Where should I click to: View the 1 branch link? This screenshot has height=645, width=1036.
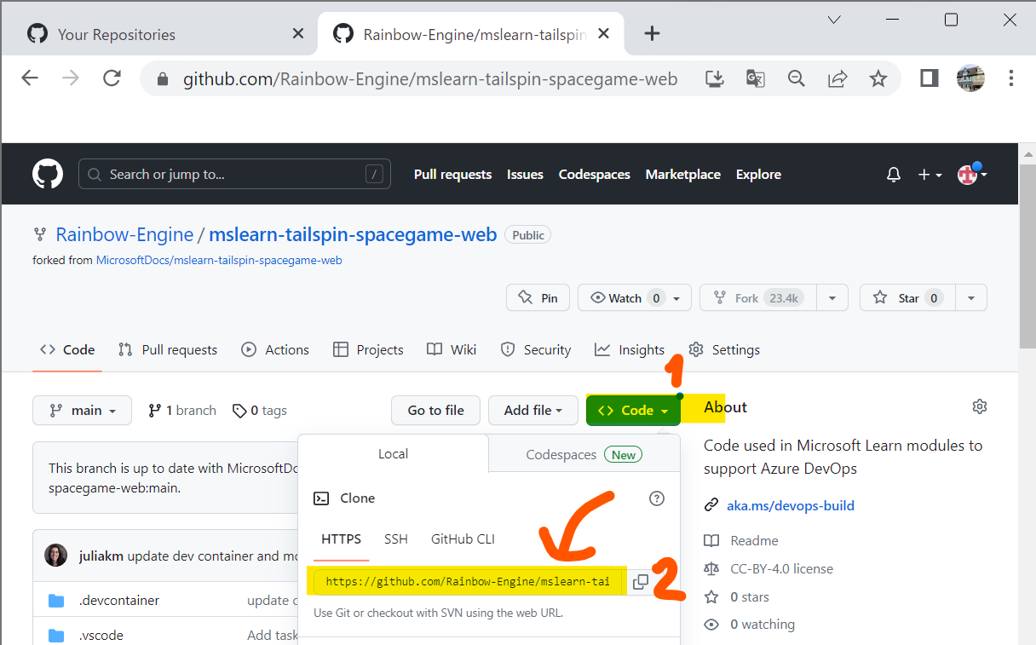pos(182,410)
